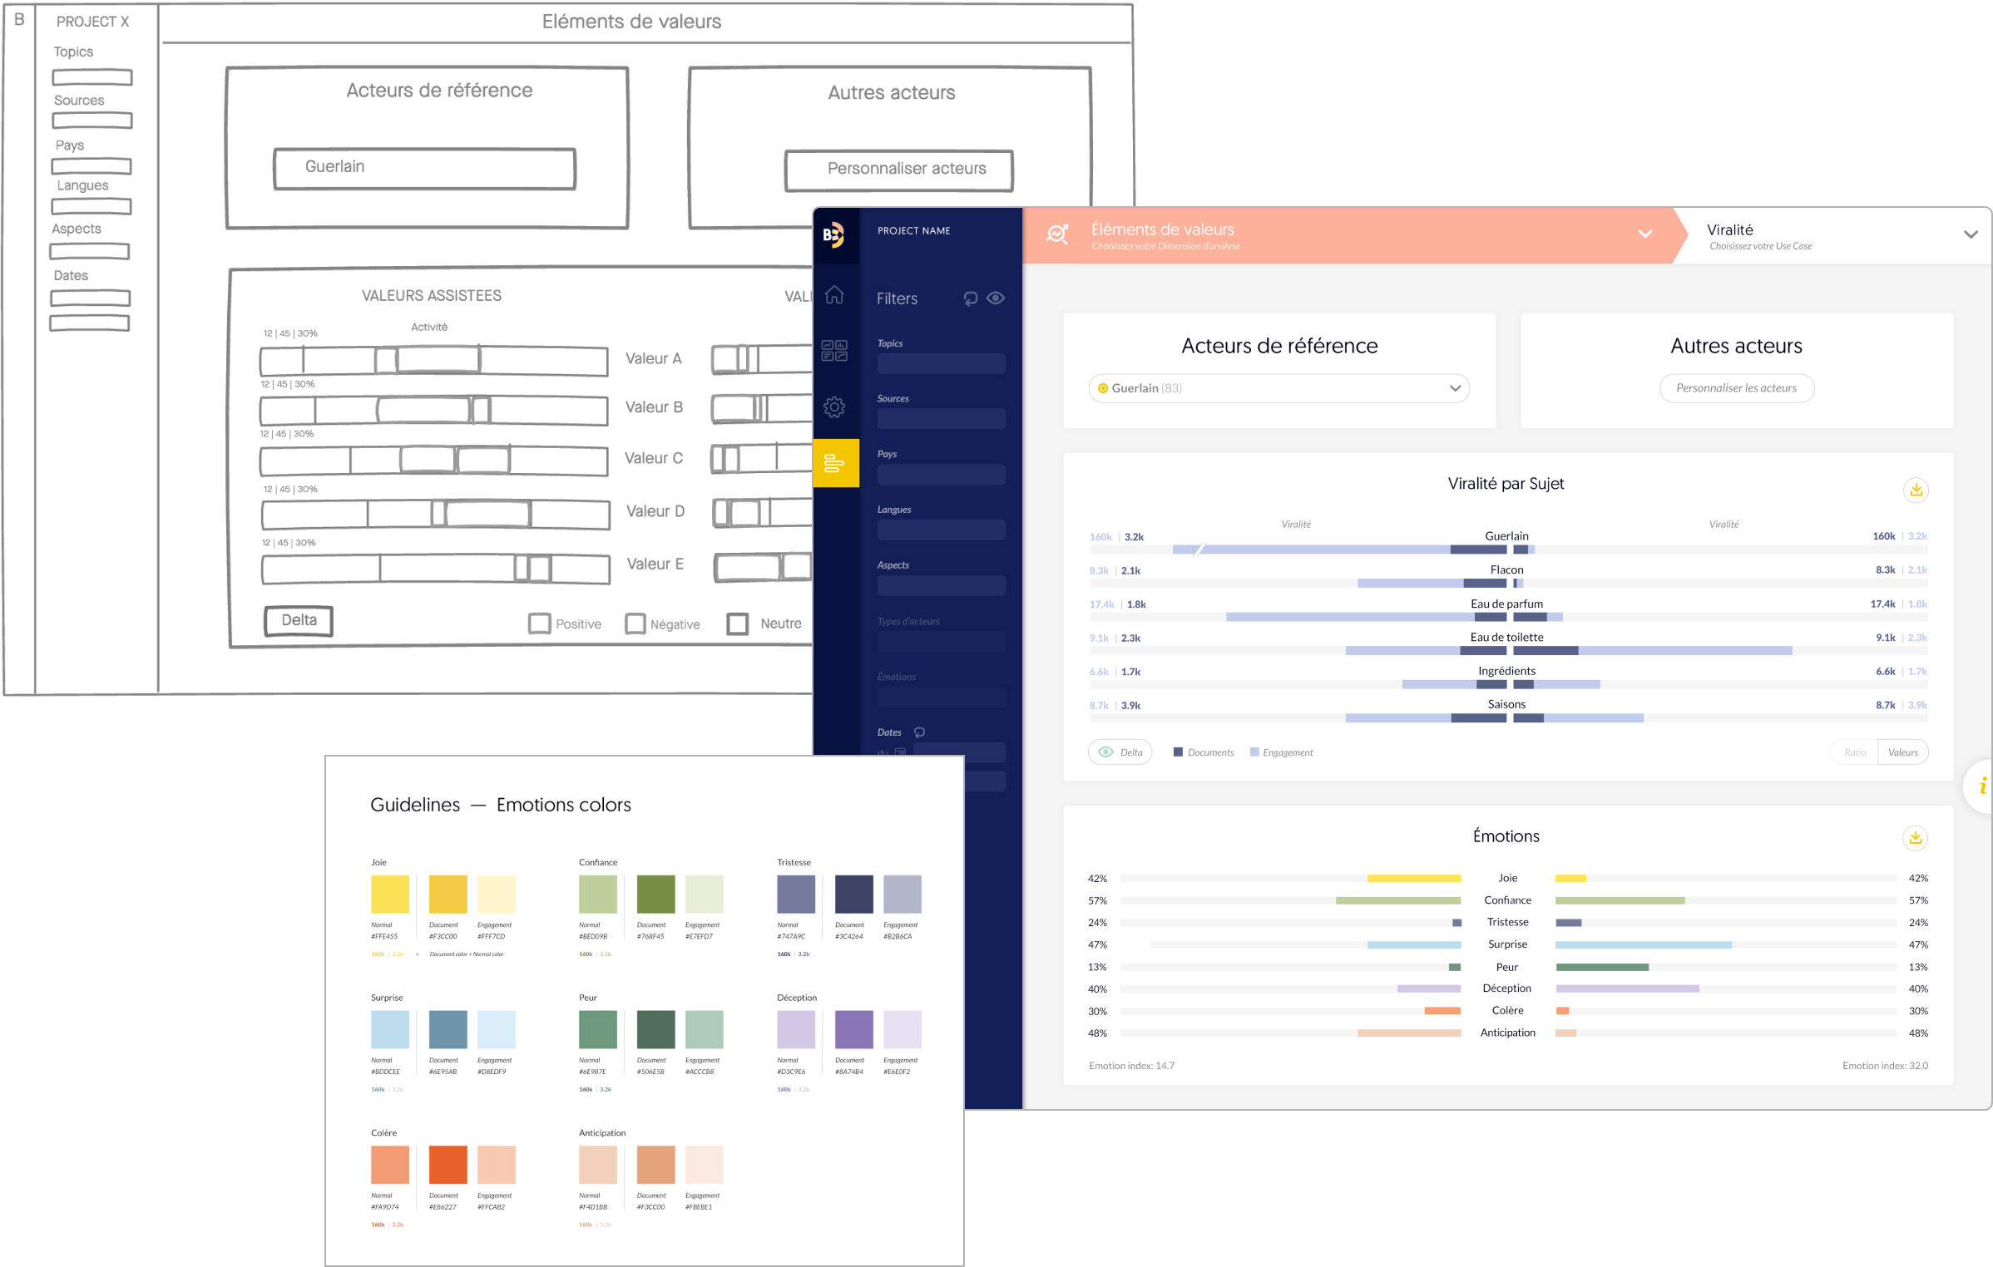Click the wireframe Topics filter box

91,77
